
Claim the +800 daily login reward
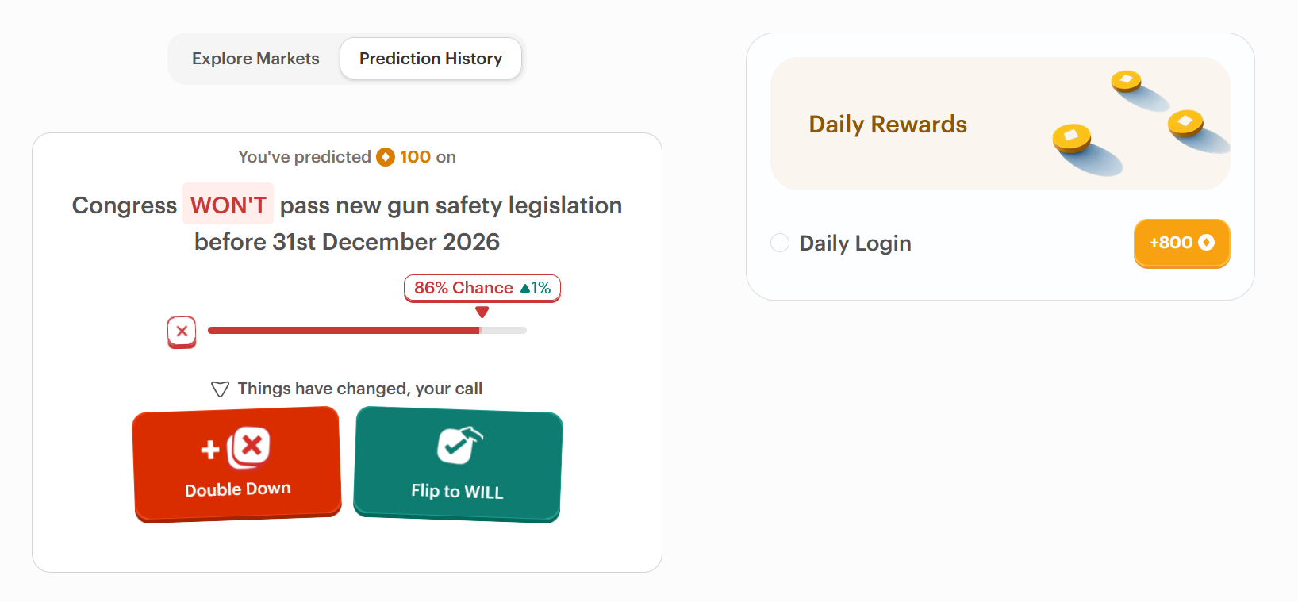tap(1181, 243)
